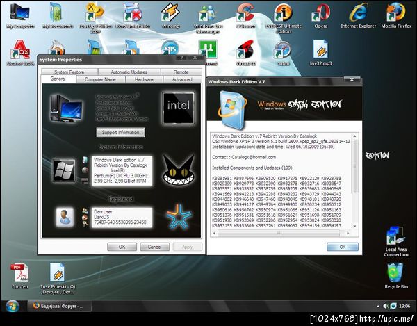Viewport: 417px width, 326px height.
Task: Switch to Automatic Updates tab
Action: tap(129, 72)
